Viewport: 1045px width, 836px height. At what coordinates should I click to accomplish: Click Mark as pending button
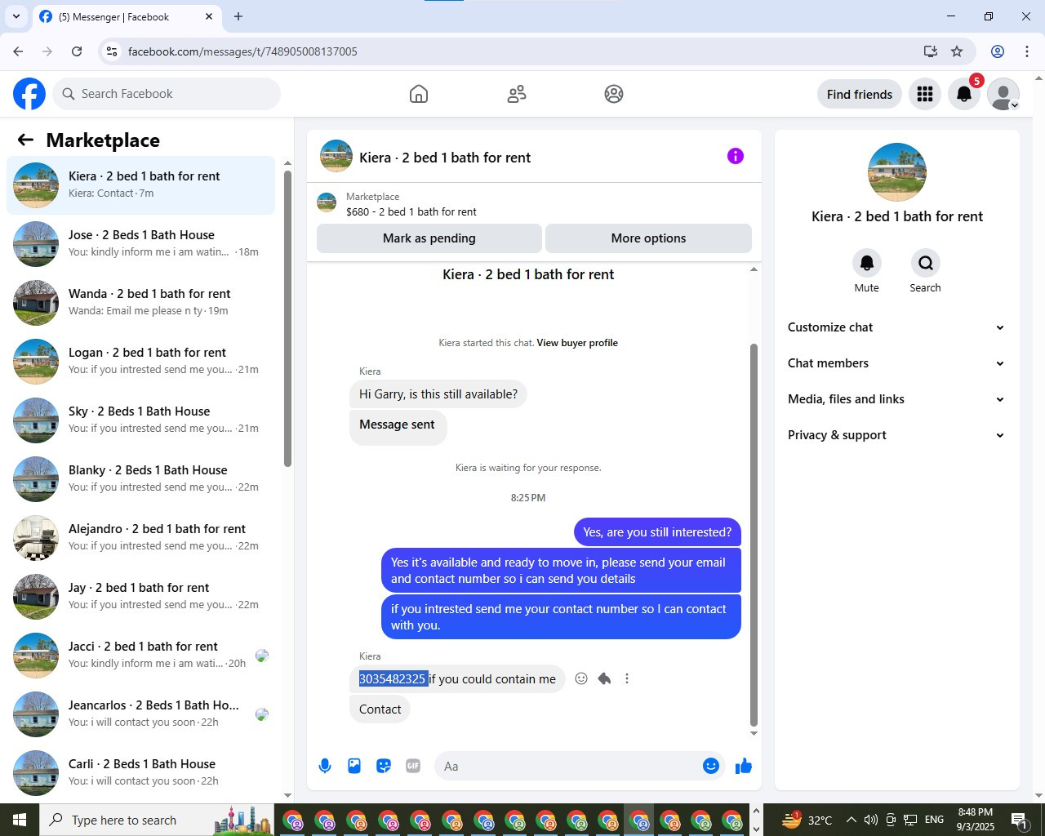[x=429, y=238]
